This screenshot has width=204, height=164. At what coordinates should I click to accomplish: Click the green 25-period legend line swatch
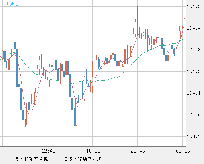tap(58, 159)
